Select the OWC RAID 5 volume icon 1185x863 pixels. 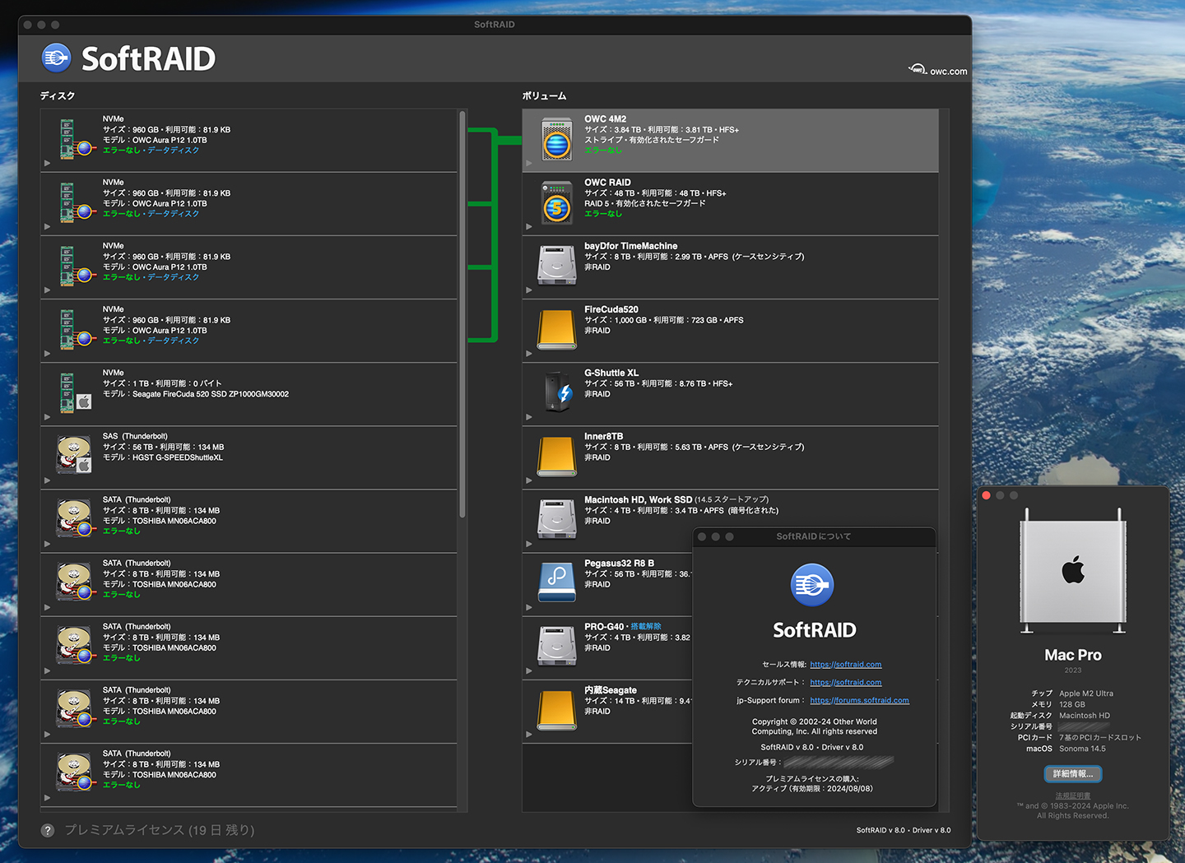(556, 202)
